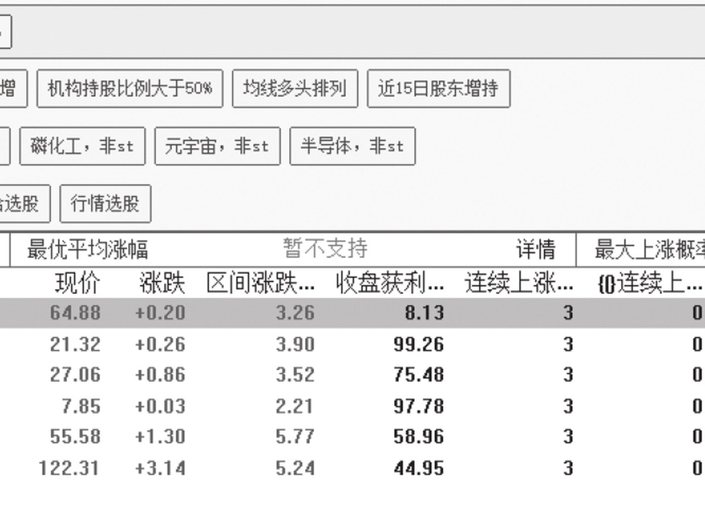
Task: Sort by the 现价 column header
Action: pos(78,284)
